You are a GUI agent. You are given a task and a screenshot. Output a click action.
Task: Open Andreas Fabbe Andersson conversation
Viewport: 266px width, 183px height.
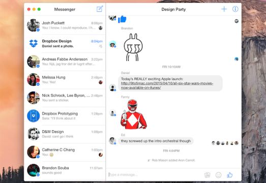65,62
